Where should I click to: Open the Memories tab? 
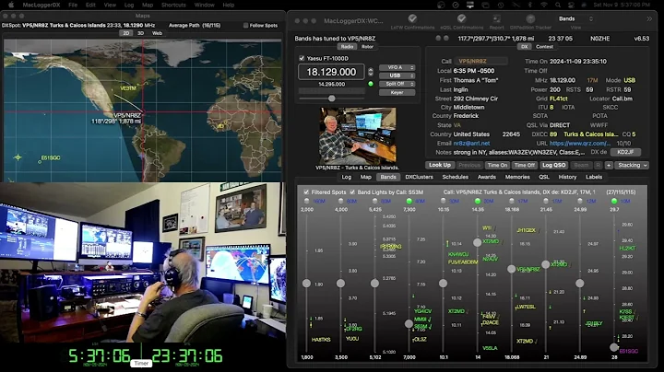coord(517,177)
